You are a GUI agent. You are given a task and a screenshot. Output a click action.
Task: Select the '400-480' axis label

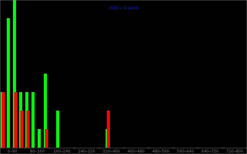(x=136, y=151)
